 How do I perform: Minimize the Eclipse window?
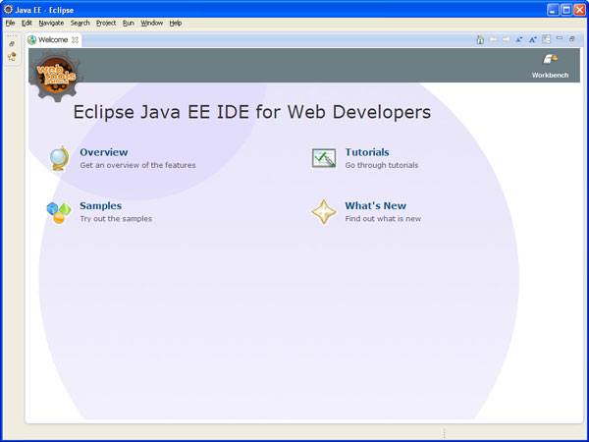tap(553, 10)
